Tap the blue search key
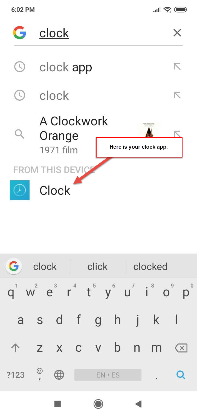 (181, 374)
